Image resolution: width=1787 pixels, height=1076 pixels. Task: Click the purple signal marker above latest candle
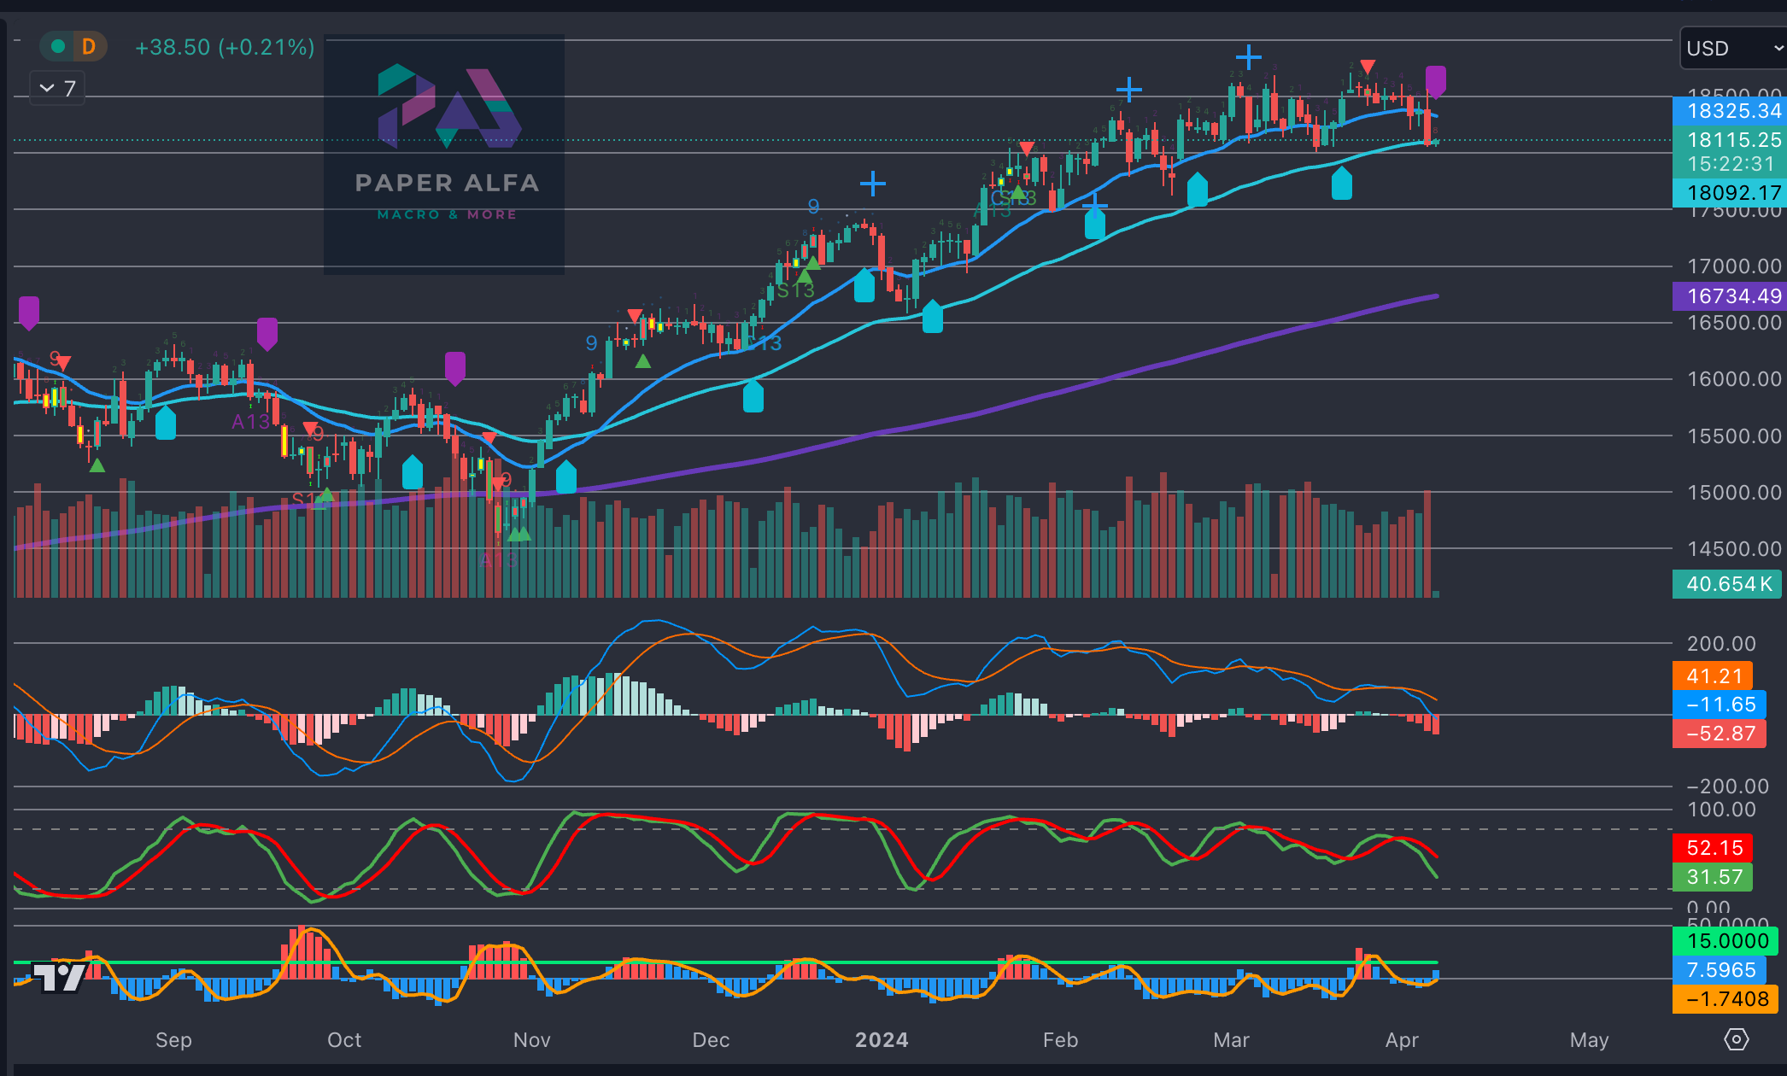1435,80
